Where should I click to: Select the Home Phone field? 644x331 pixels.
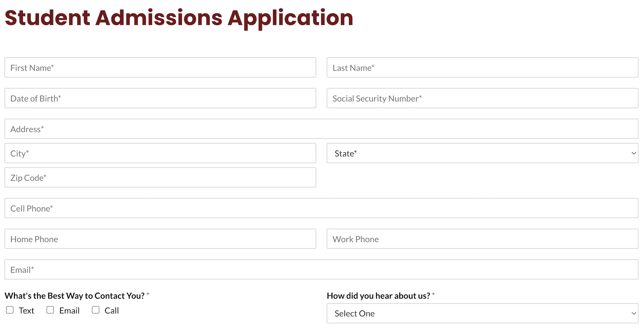tap(160, 239)
